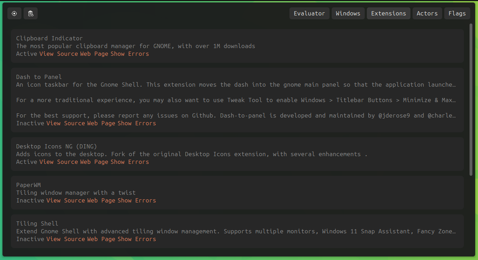478x260 pixels.
Task: Select the Extensions tab
Action: point(389,13)
